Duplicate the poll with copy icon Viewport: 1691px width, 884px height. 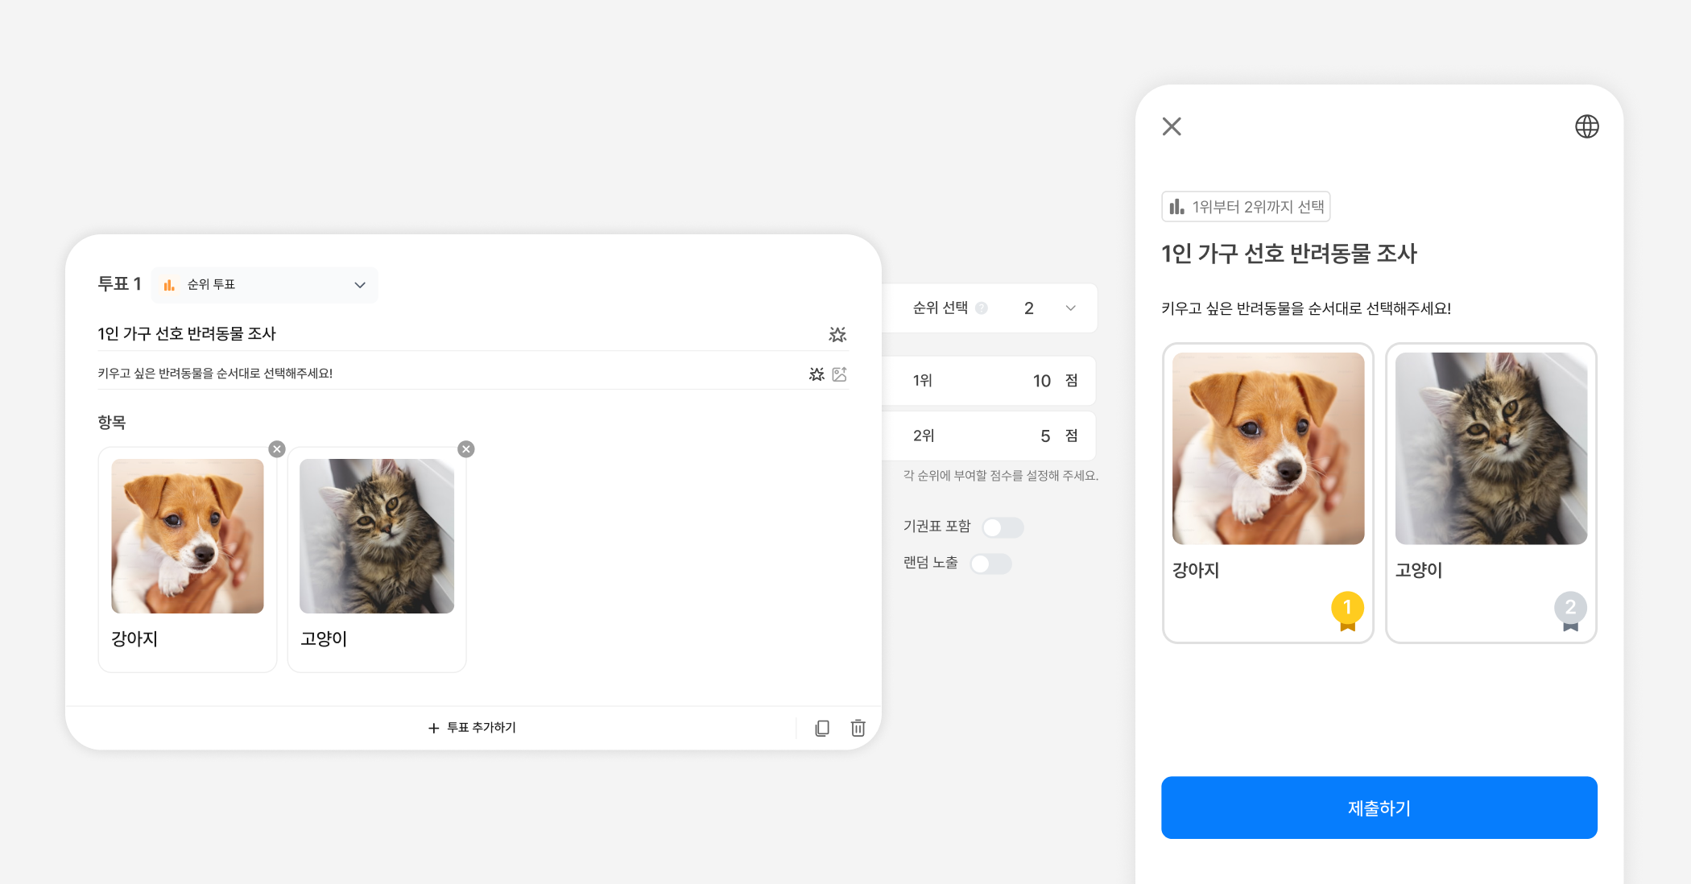[821, 728]
